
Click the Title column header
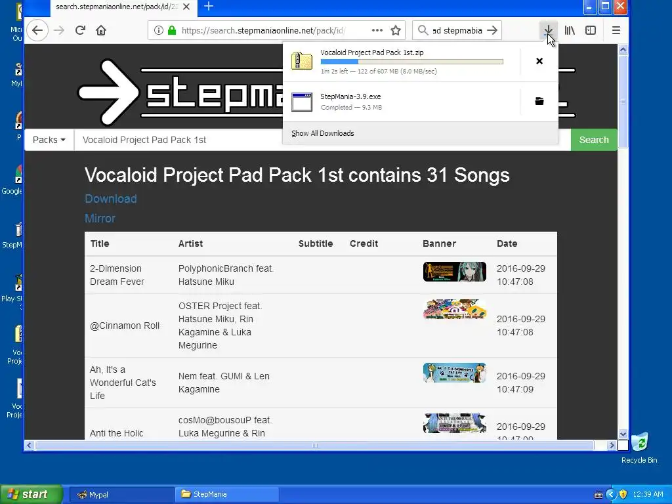click(x=100, y=243)
